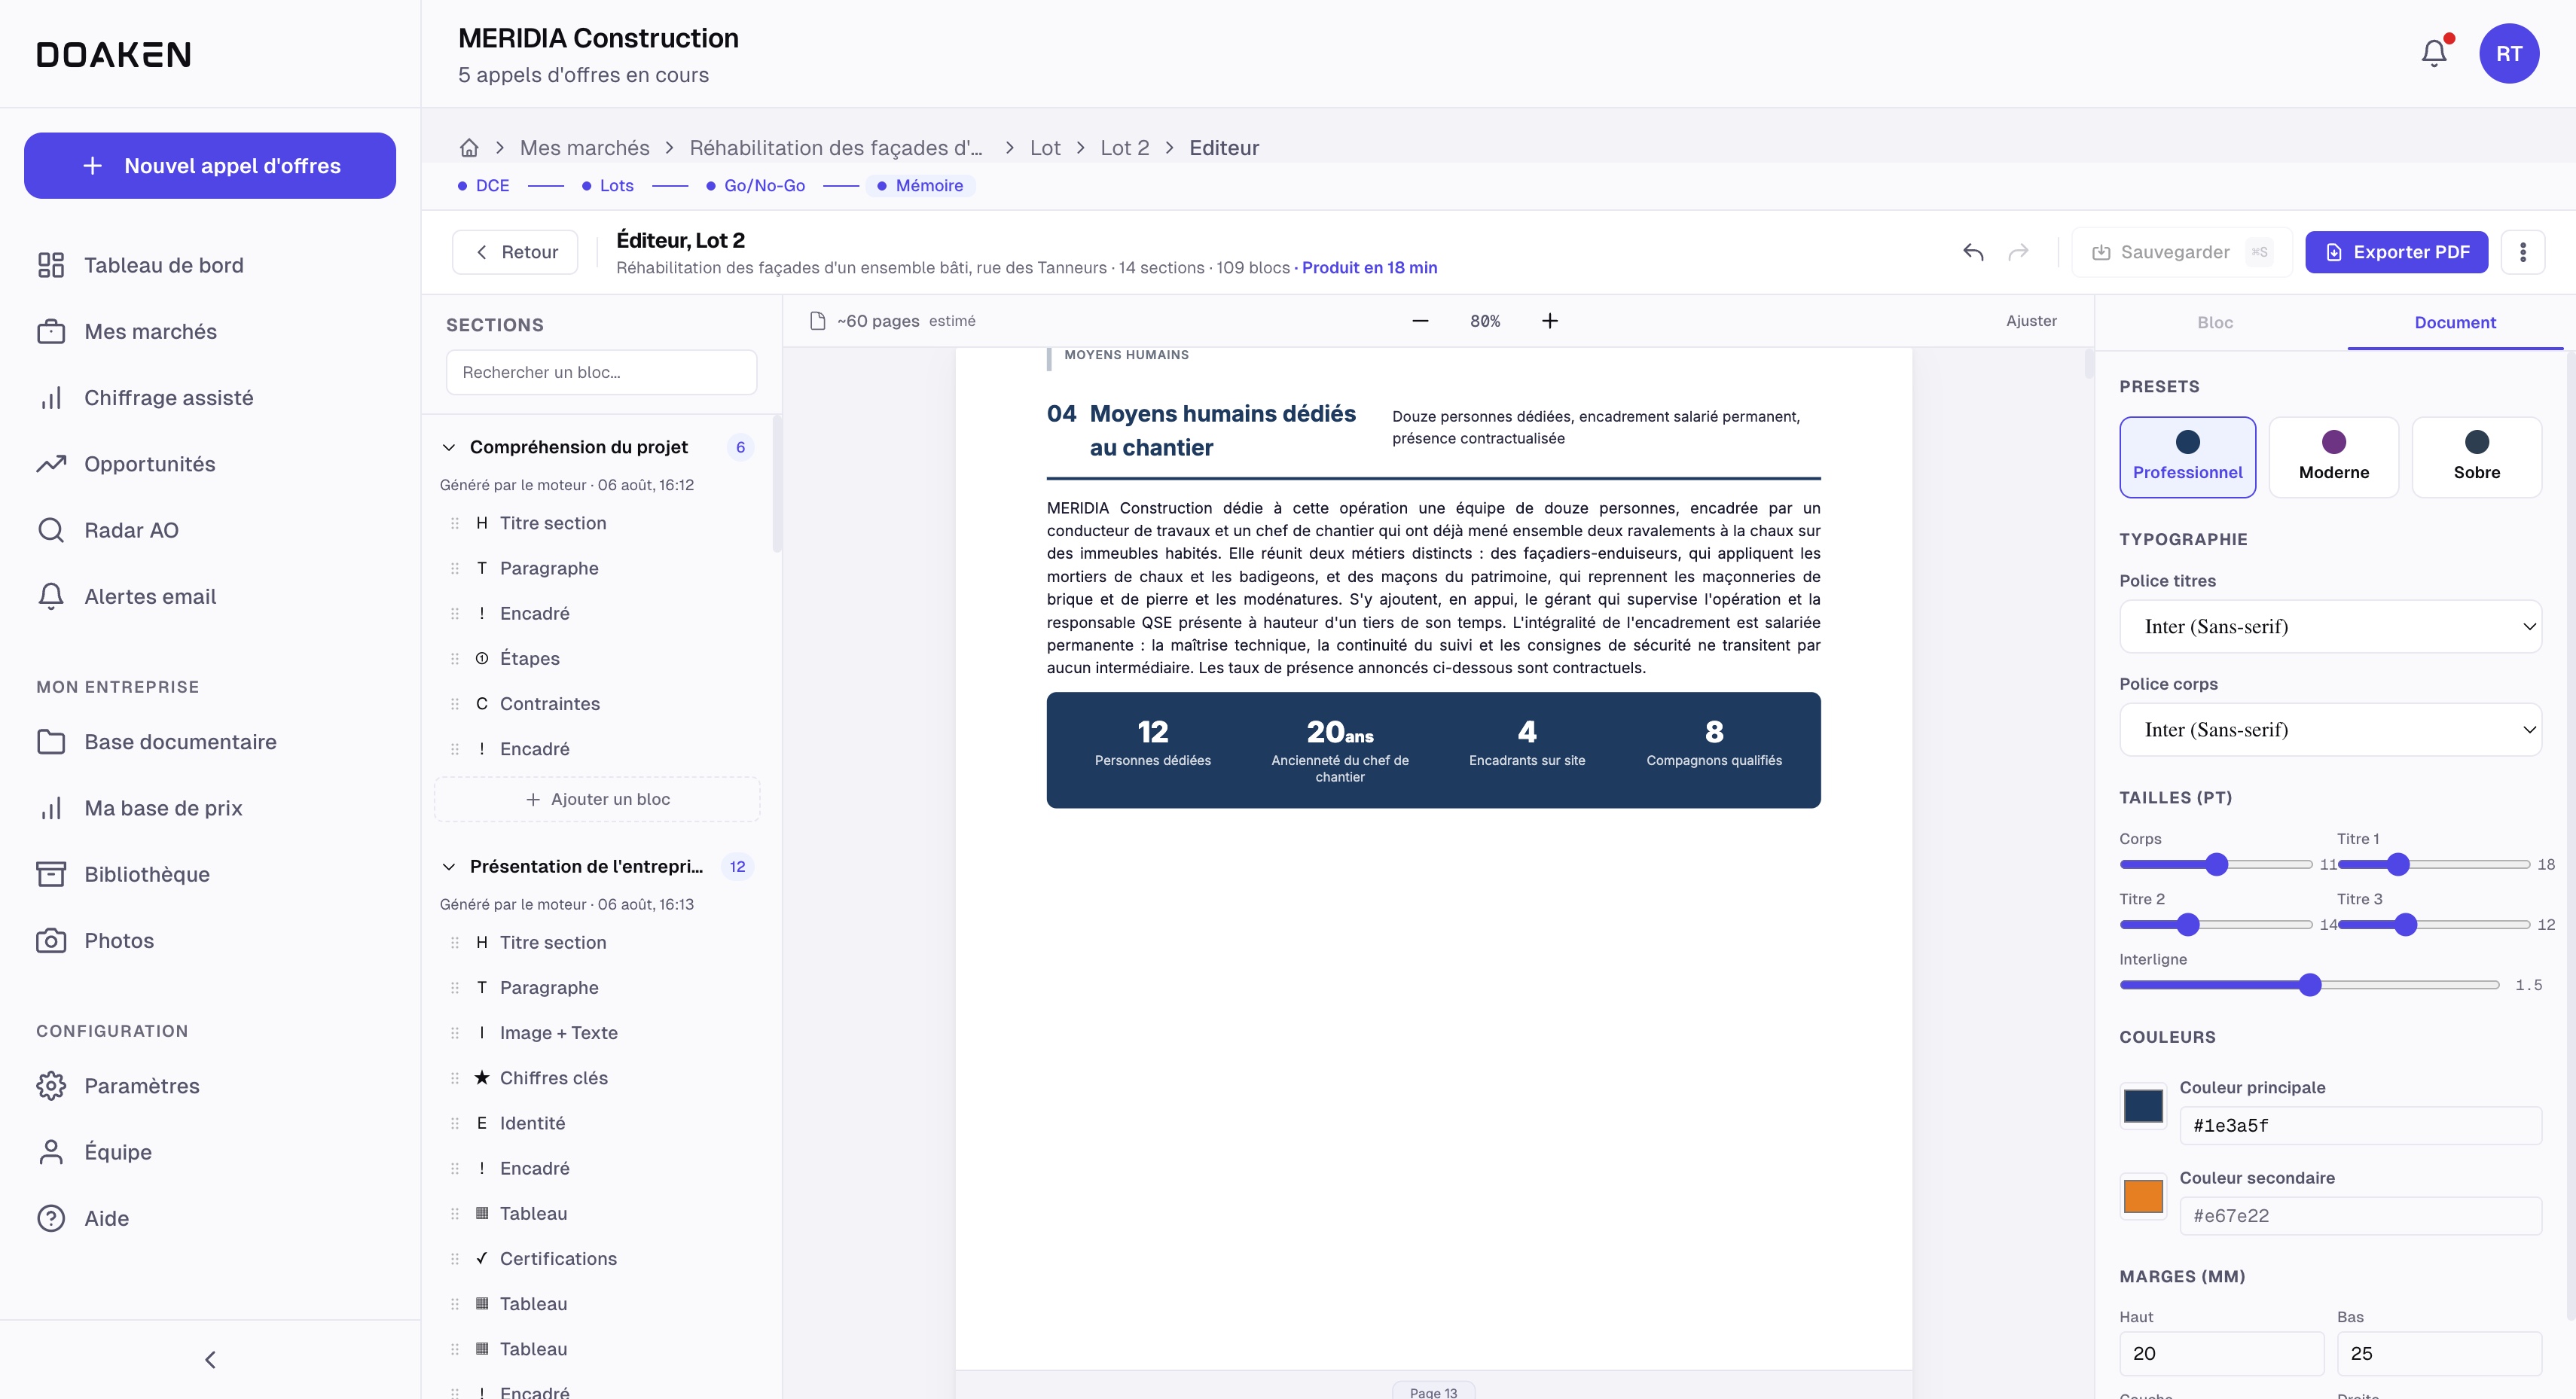Go to DCE step
This screenshot has width=2576, height=1399.
tap(484, 186)
